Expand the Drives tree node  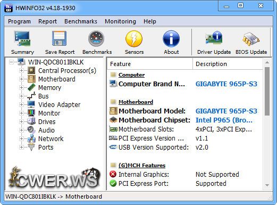click(21, 121)
